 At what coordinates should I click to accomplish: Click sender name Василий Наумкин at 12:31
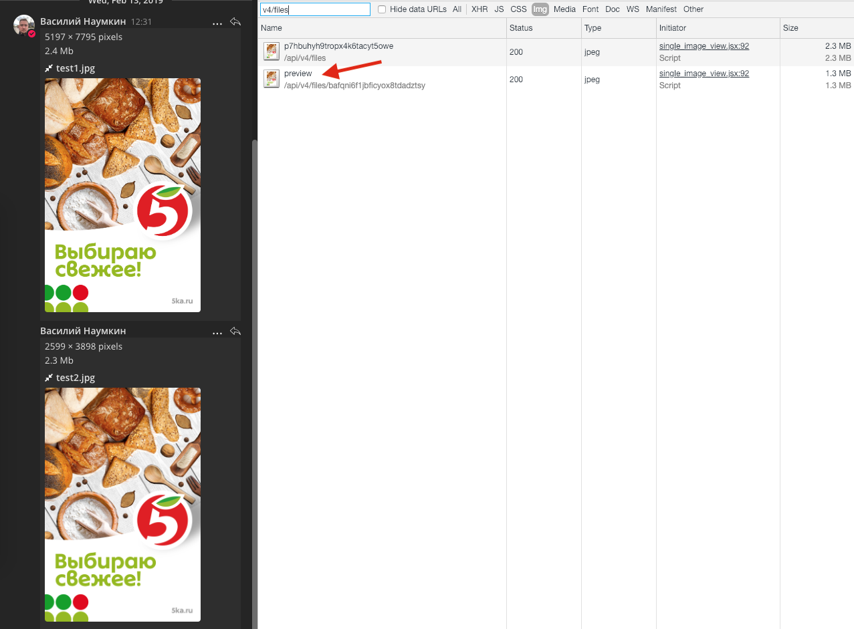(83, 21)
